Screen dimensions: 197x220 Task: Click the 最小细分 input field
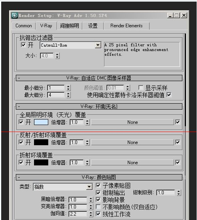tap(56, 88)
